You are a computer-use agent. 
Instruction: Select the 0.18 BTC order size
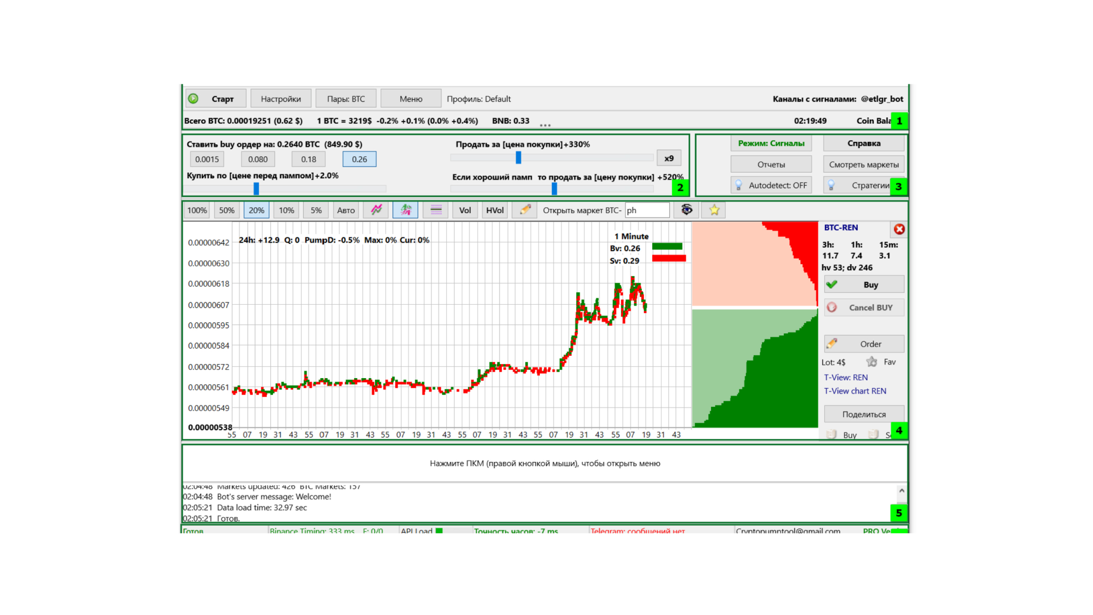coord(309,159)
